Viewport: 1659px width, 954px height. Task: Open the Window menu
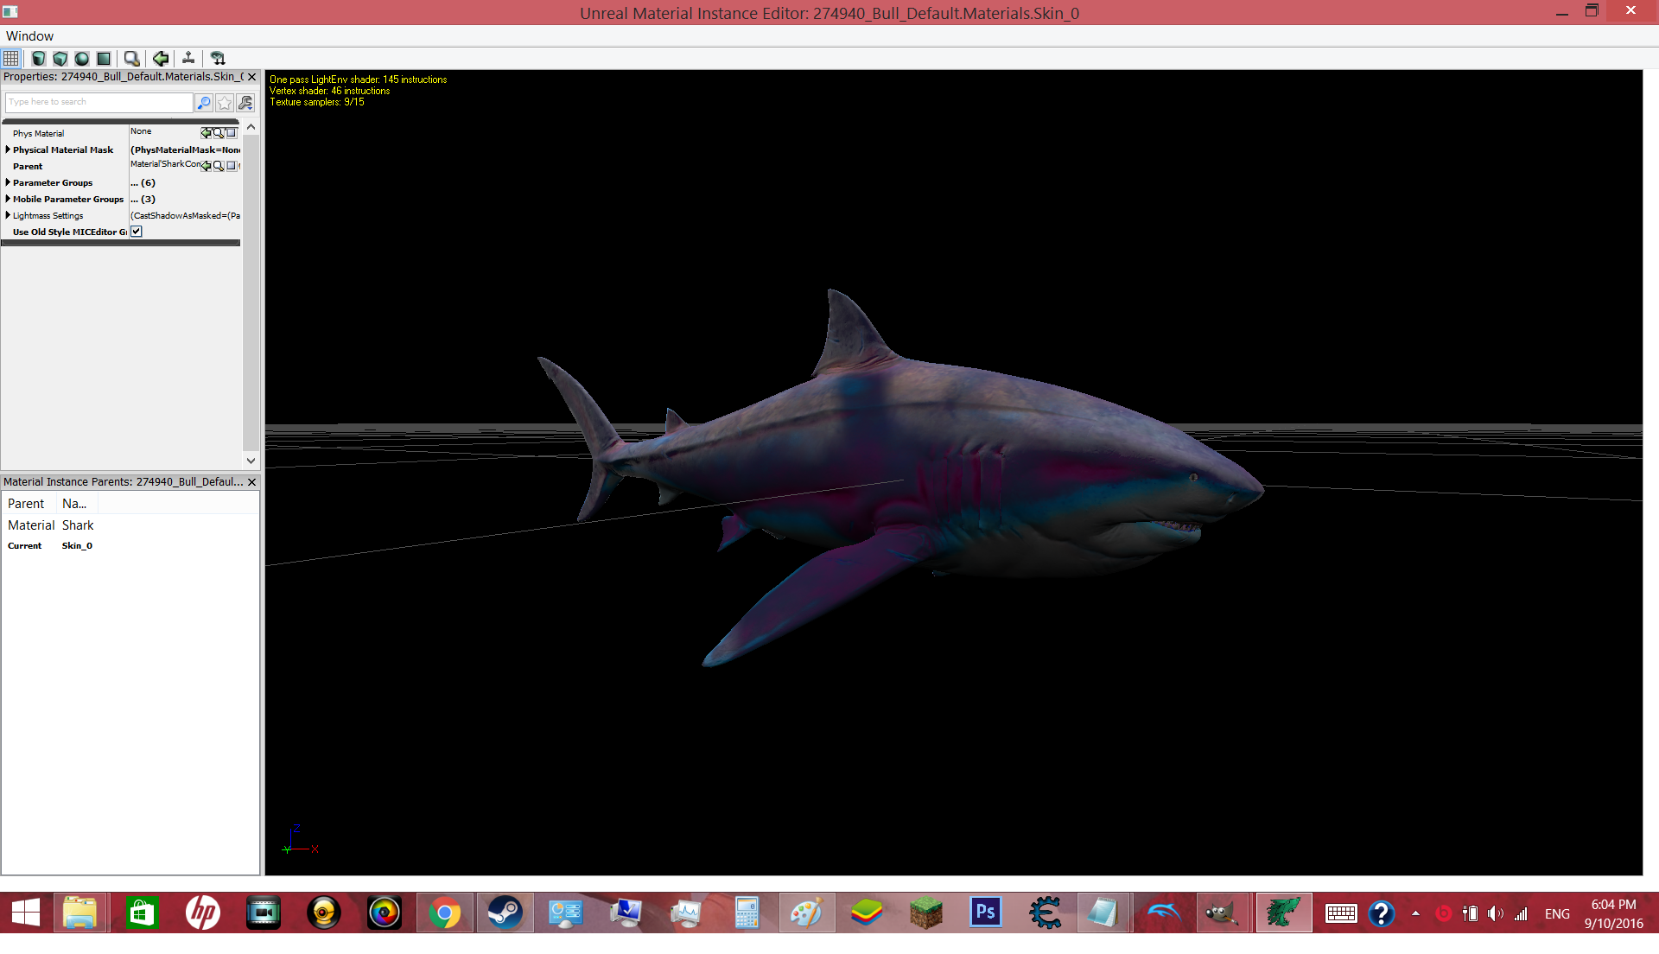[x=29, y=36]
